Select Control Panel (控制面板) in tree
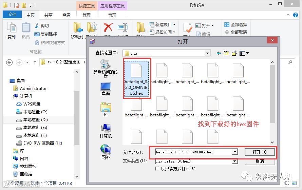 pos(25,166)
